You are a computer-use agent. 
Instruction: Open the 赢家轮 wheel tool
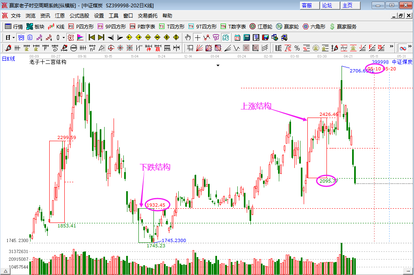click(x=287, y=26)
